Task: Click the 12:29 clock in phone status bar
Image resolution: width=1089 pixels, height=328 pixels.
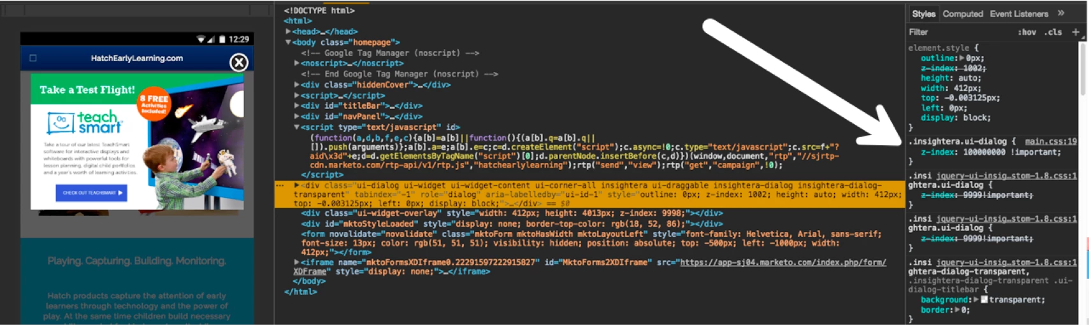Action: pos(239,39)
